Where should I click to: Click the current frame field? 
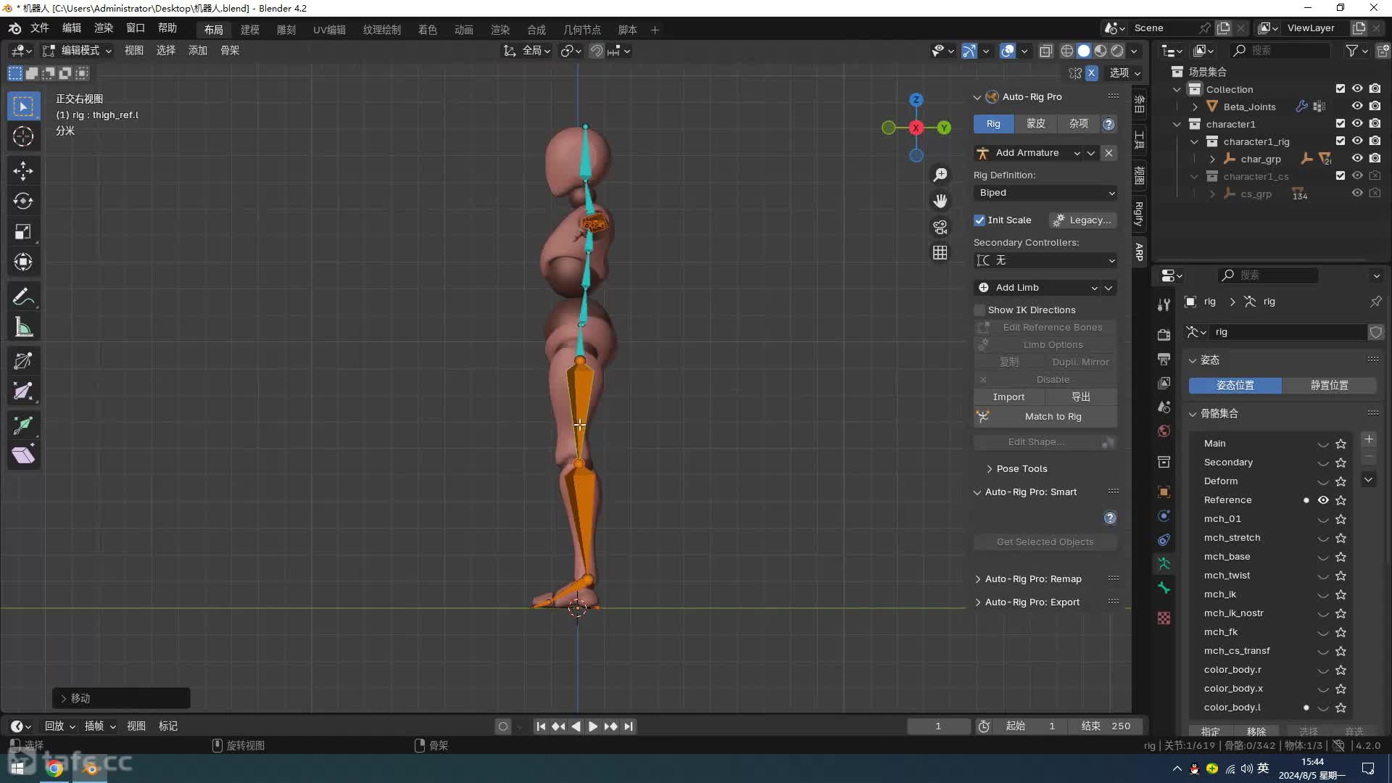[938, 726]
